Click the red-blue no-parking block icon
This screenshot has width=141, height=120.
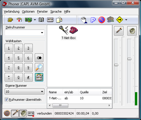[102, 20]
